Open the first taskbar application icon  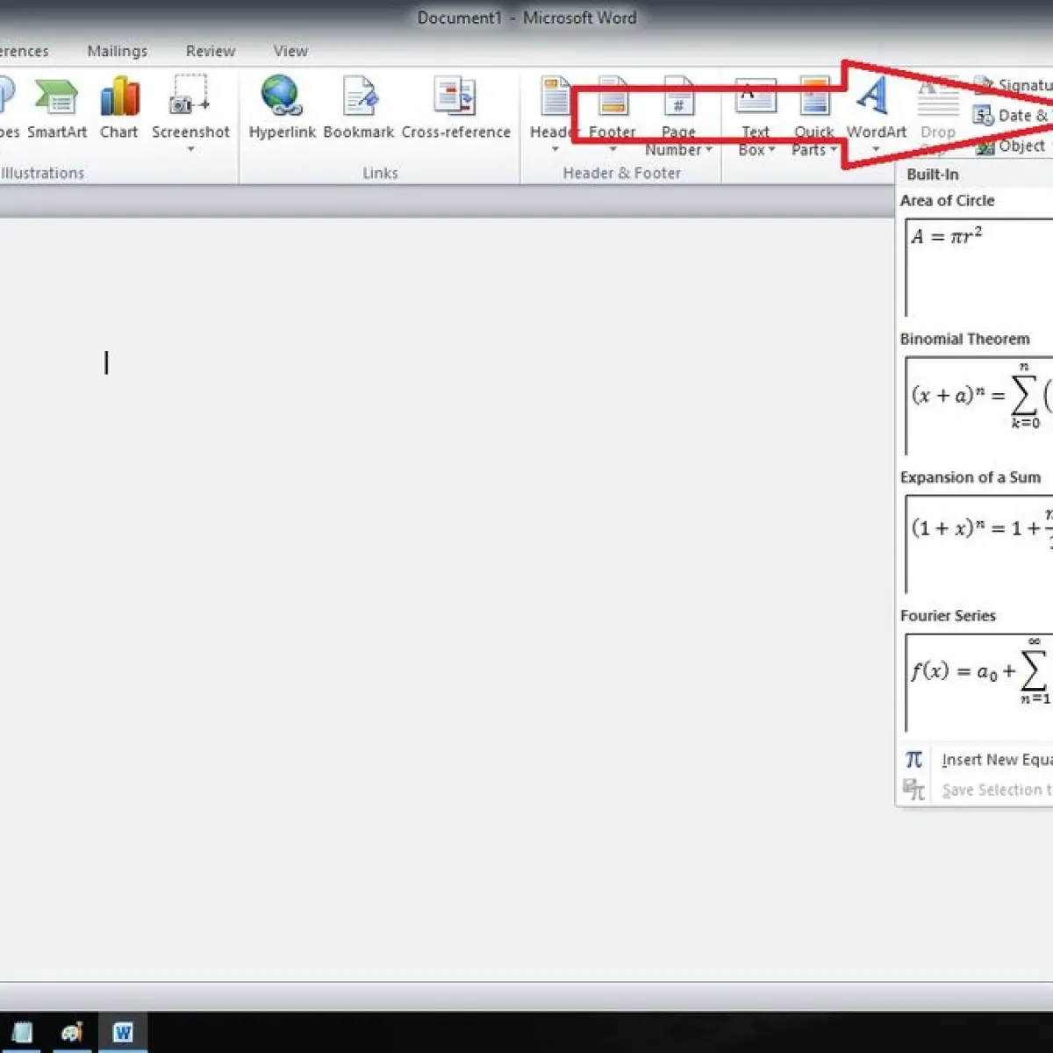coord(22,1032)
